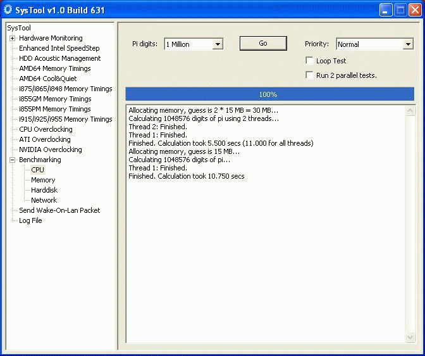Open the Priority dropdown arrow
This screenshot has height=356, width=425.
408,44
